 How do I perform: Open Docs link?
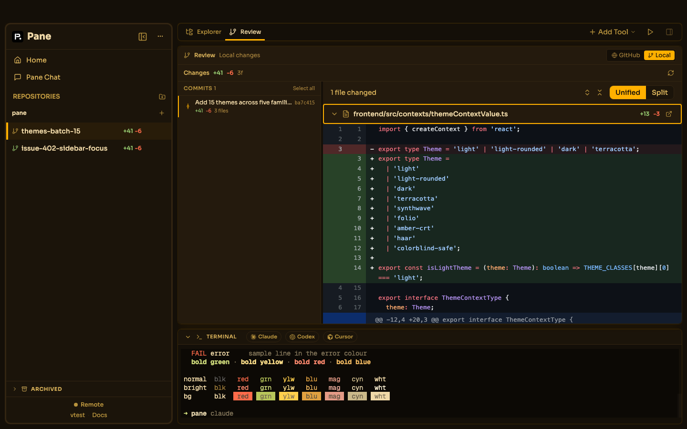click(100, 415)
